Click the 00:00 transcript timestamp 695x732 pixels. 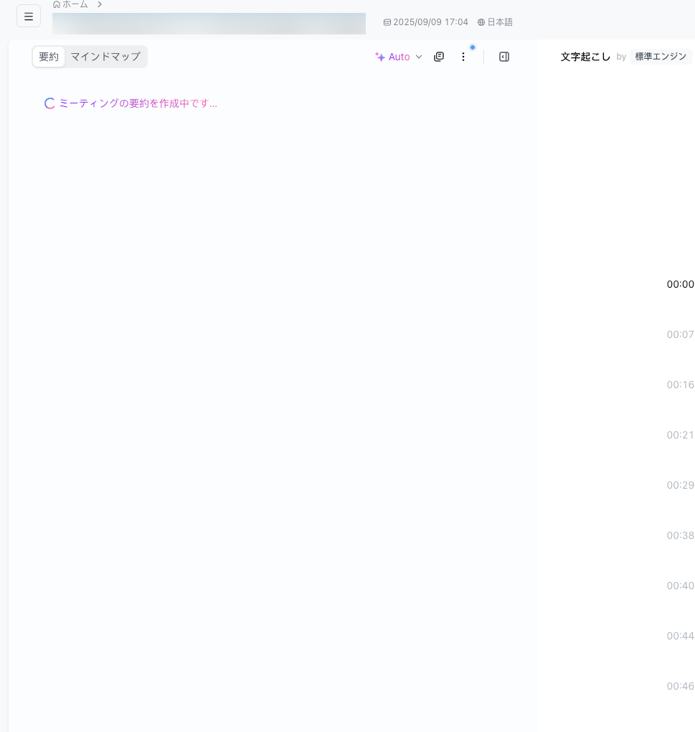[680, 284]
